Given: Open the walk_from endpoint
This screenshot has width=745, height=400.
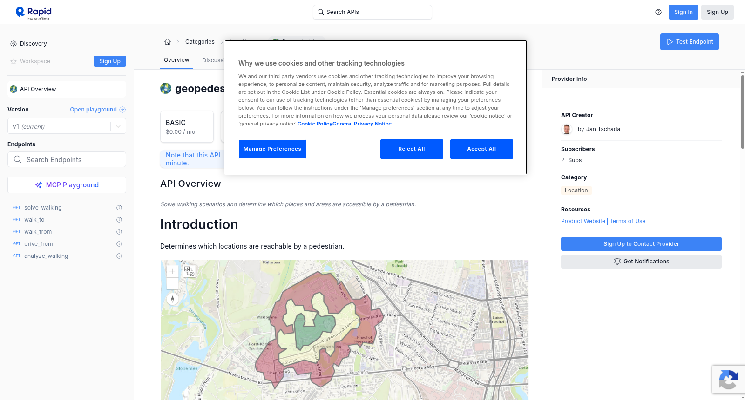Looking at the screenshot, I should tap(38, 232).
